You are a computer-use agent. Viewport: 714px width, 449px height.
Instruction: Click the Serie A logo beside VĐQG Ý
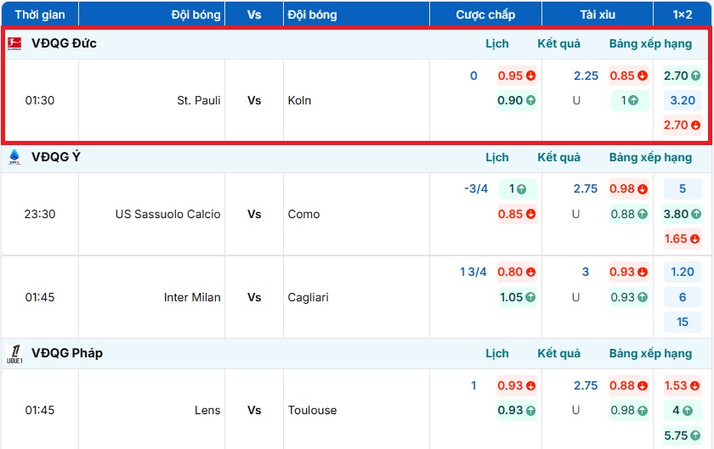[14, 157]
